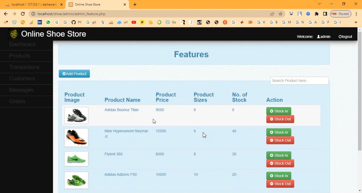Expand the hidden bookmarks overflow chevron
Image resolution: width=362 pixels, height=193 pixels.
(356, 22)
